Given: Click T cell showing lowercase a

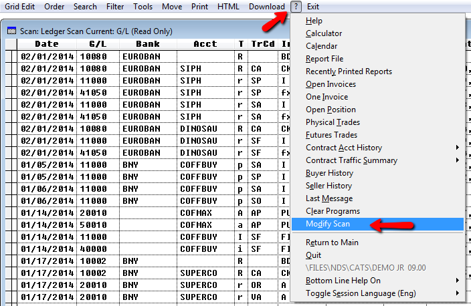Looking at the screenshot, I should coord(242,225).
